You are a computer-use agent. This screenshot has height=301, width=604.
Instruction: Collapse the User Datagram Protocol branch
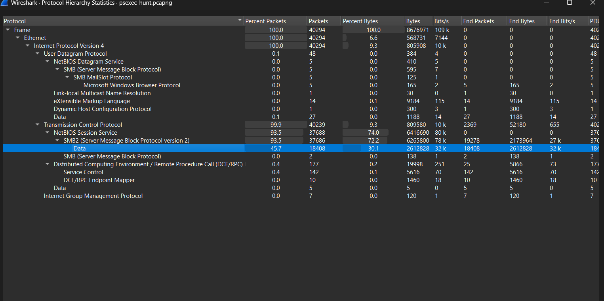click(38, 54)
